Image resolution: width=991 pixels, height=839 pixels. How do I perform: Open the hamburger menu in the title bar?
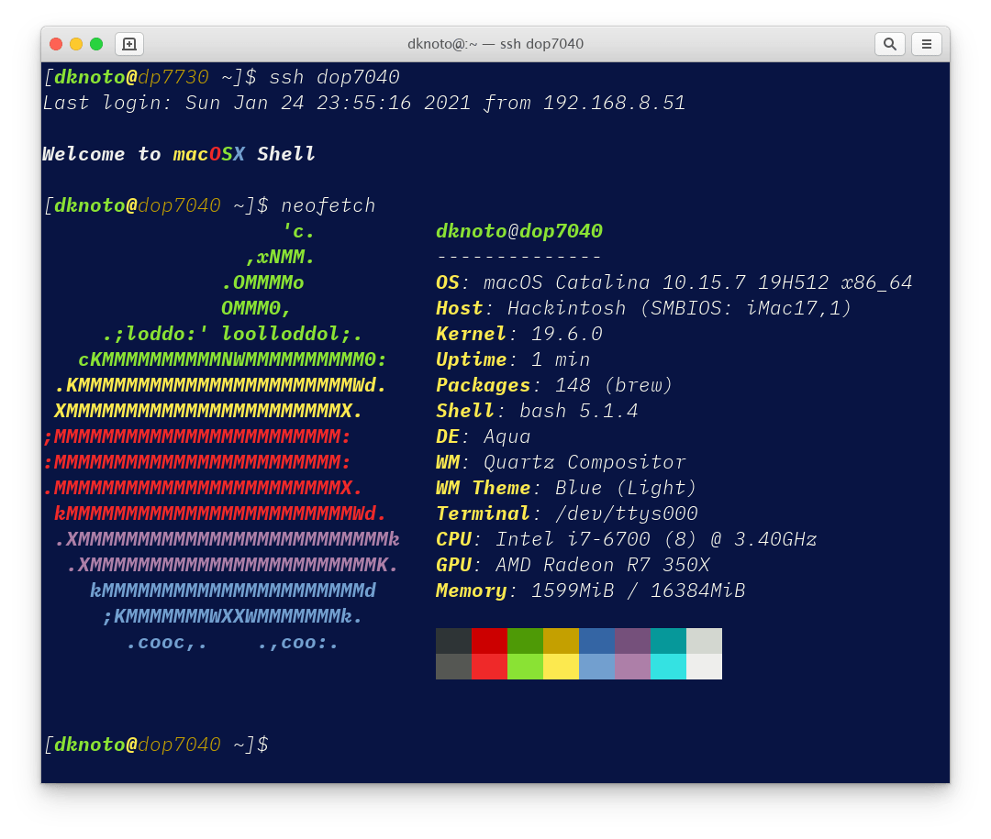coord(926,43)
